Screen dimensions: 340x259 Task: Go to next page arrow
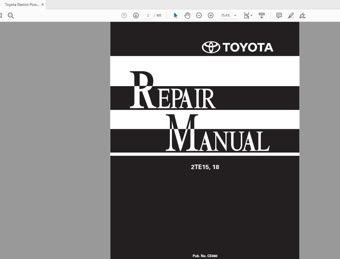tap(136, 15)
